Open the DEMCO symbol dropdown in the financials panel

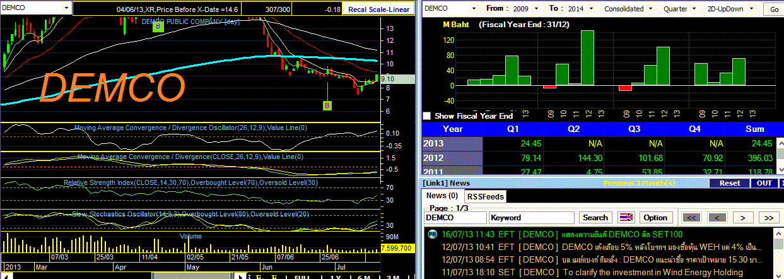[x=475, y=9]
